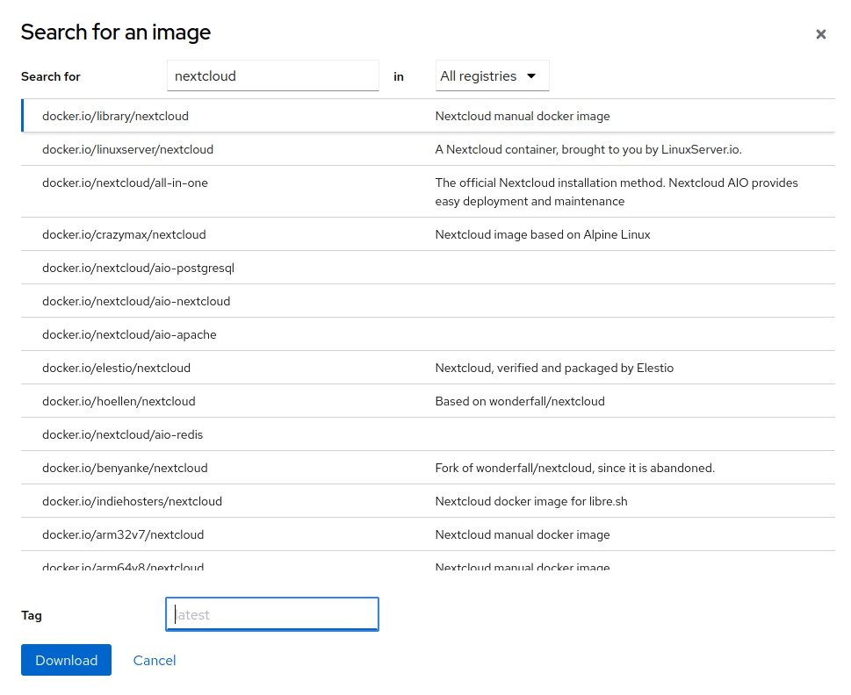Close the Search for an image dialog

(x=820, y=34)
